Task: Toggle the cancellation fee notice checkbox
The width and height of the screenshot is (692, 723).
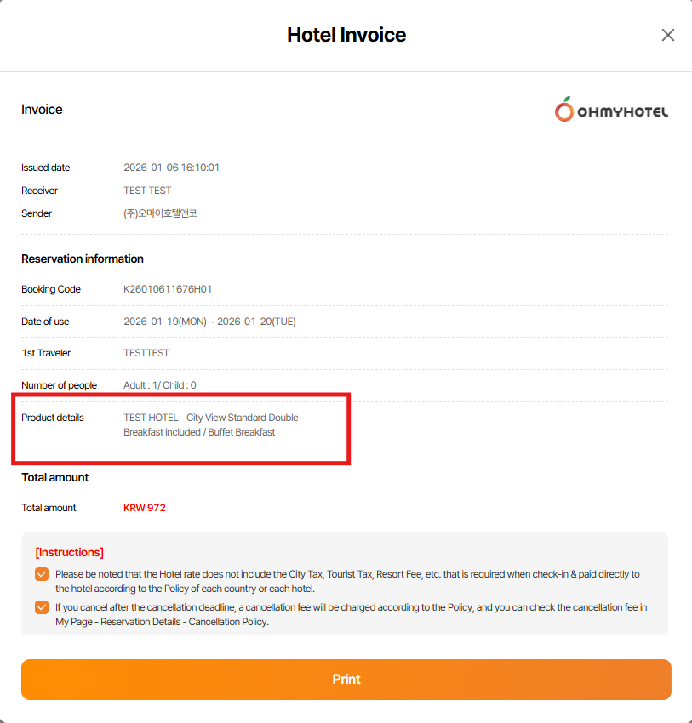Action: (x=42, y=607)
